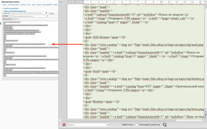Open the Новости tab
Screen dimensions: 207x129
click(5, 5)
